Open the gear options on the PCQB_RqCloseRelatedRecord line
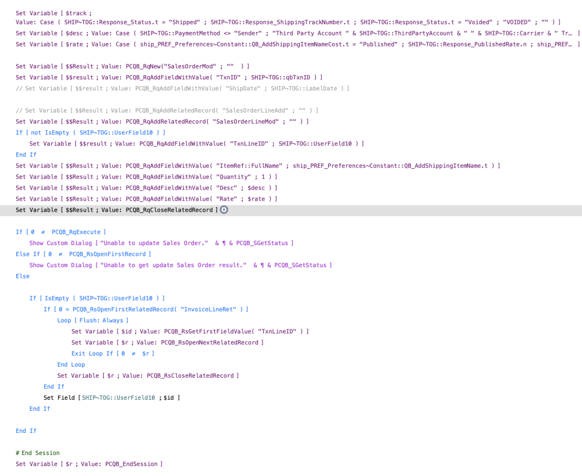Viewport: 582px width, 476px height. pyautogui.click(x=224, y=209)
